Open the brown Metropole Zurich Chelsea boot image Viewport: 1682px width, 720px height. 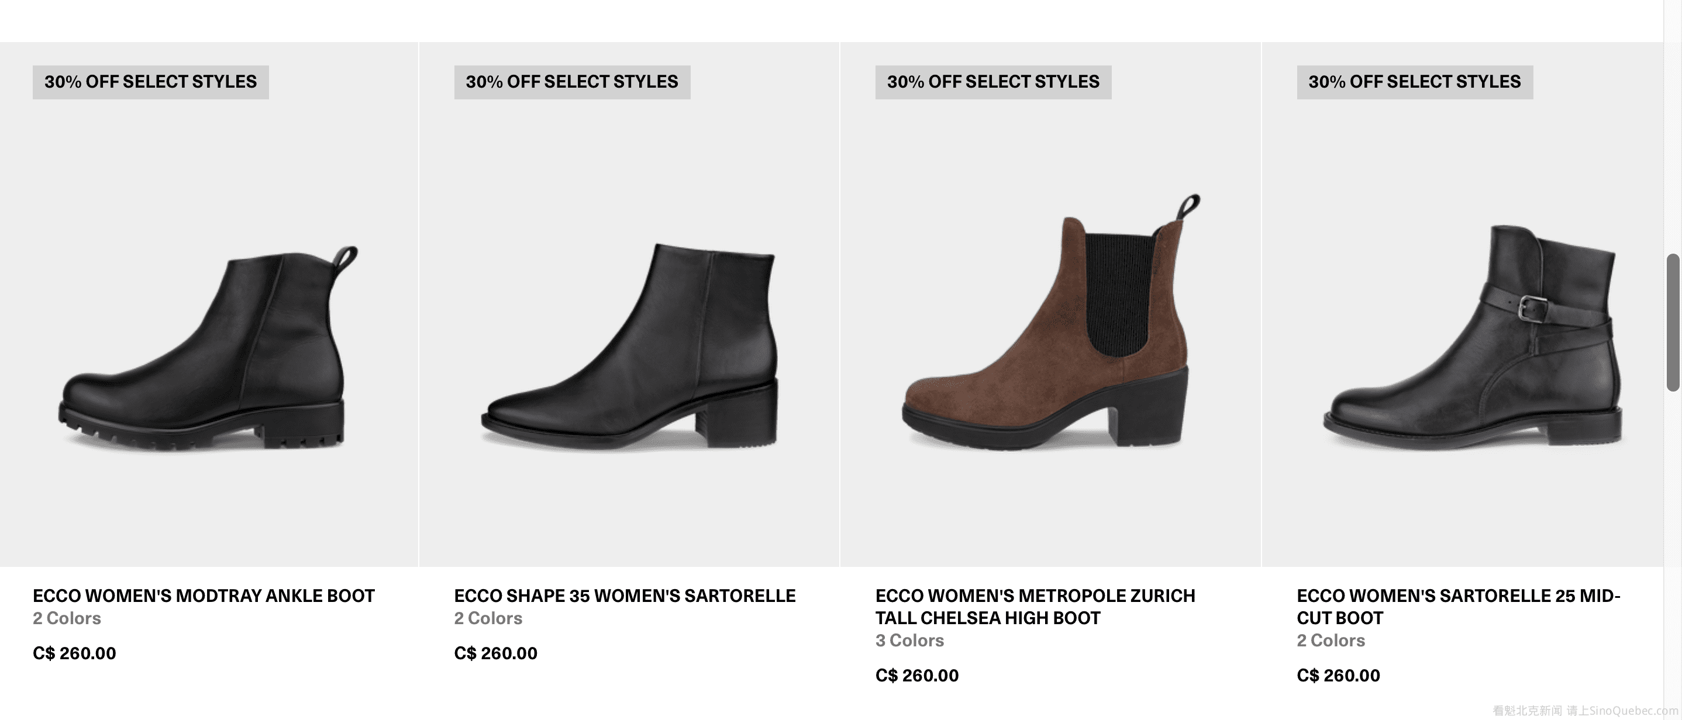1050,326
